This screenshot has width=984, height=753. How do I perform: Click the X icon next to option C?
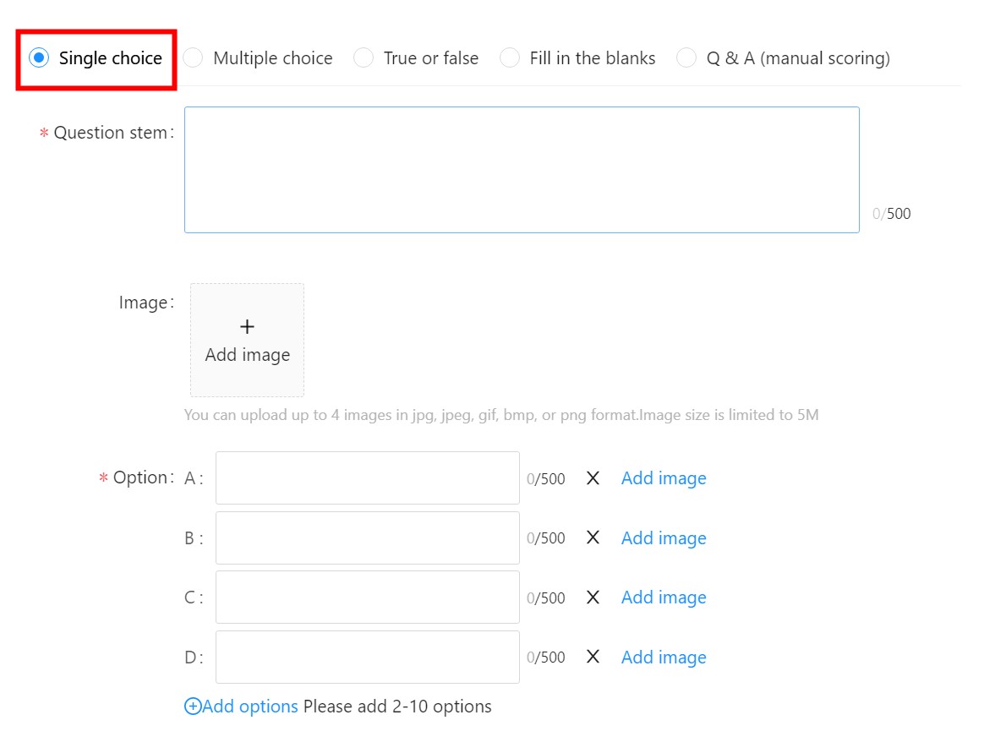(593, 597)
